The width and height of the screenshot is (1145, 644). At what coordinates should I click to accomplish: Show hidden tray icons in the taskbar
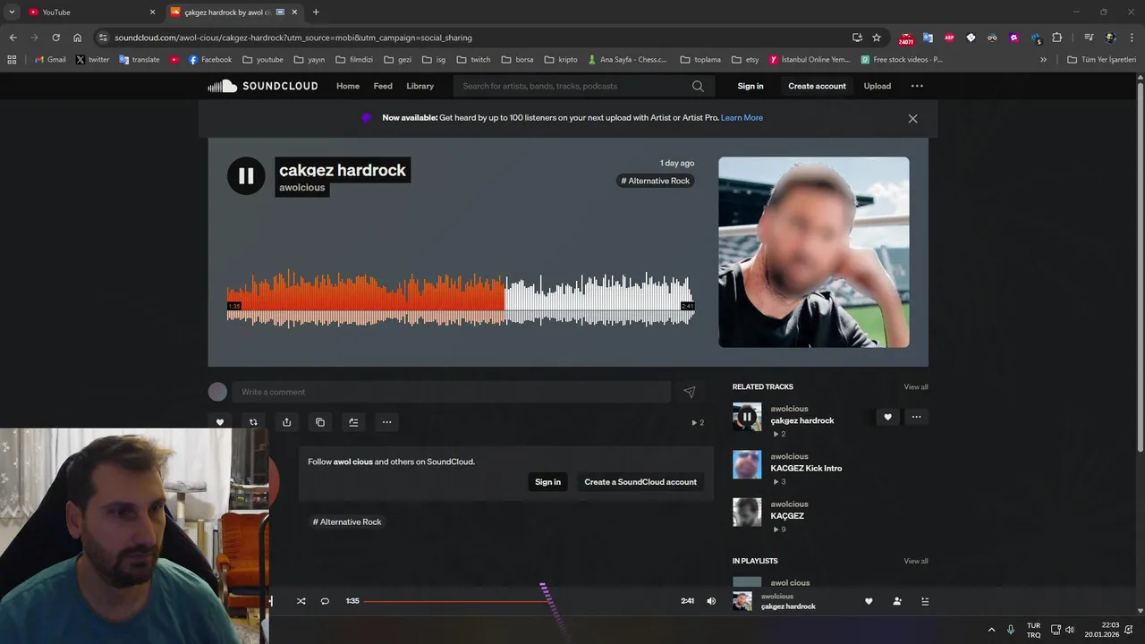991,630
